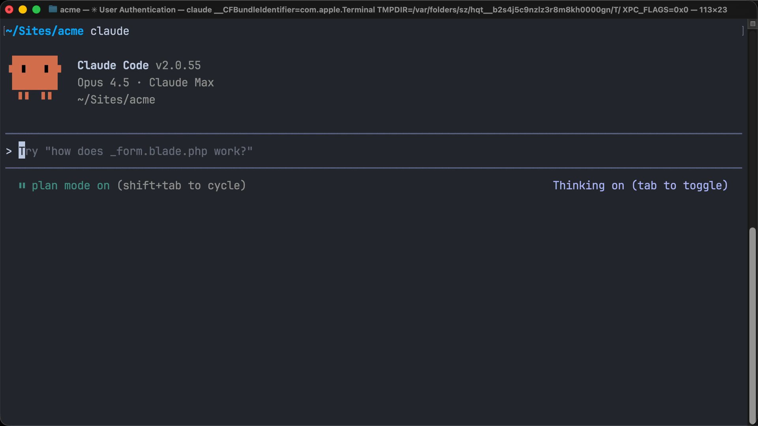Viewport: 758px width, 426px height.
Task: Select the "shift+tab to cycle" hint
Action: point(181,185)
